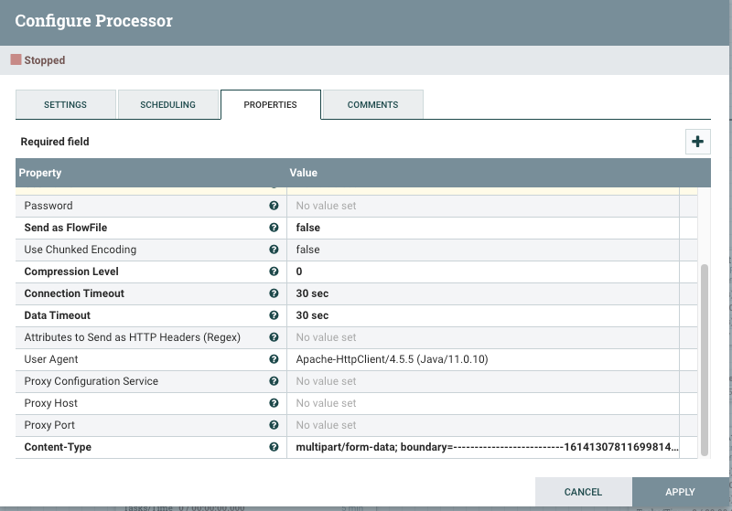Click help icon for Data Timeout

pos(274,315)
